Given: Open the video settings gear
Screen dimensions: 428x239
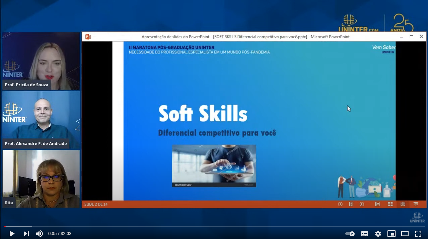Looking at the screenshot, I should click(x=378, y=234).
